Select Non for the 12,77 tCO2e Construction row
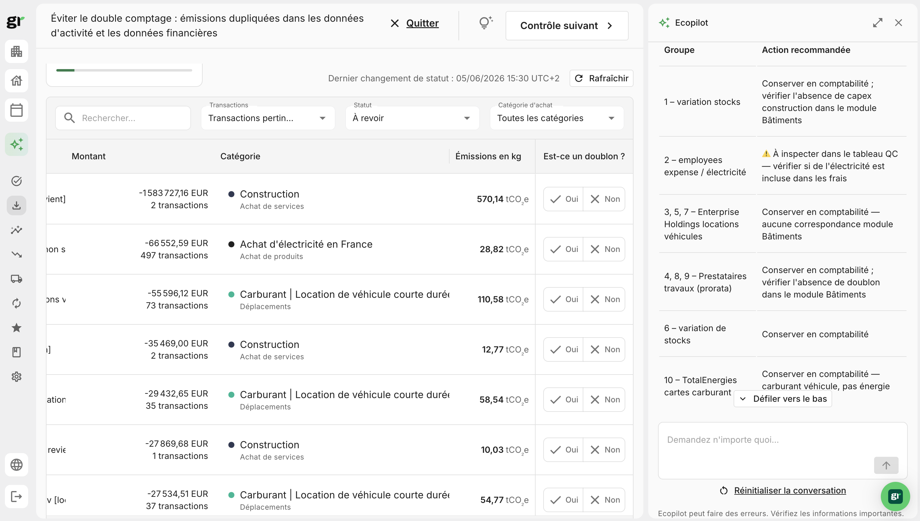Viewport: 920px width, 521px height. pos(604,349)
